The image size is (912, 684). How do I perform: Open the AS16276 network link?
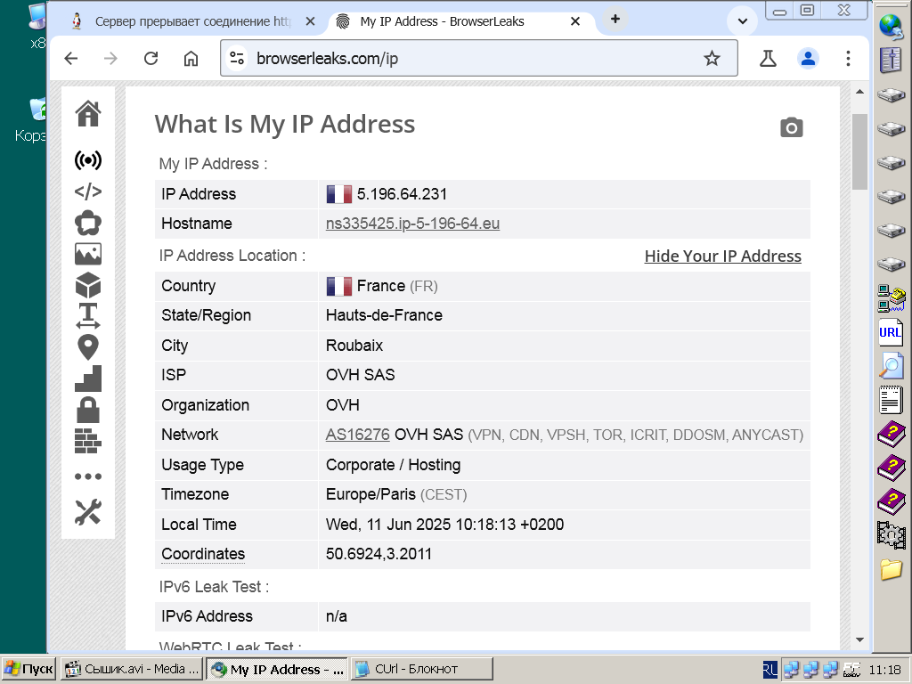(357, 435)
